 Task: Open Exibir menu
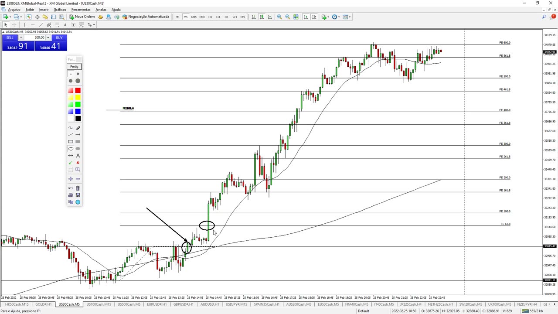pyautogui.click(x=30, y=10)
